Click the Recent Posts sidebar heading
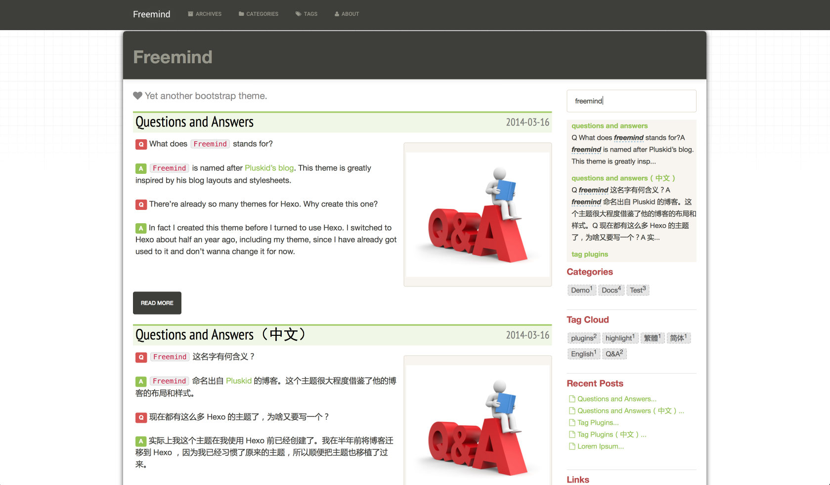This screenshot has height=485, width=830. pos(595,384)
